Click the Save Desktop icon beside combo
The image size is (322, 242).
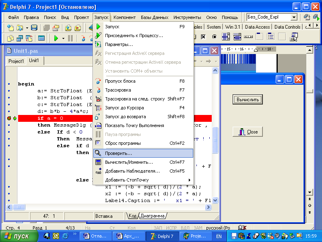307,17
